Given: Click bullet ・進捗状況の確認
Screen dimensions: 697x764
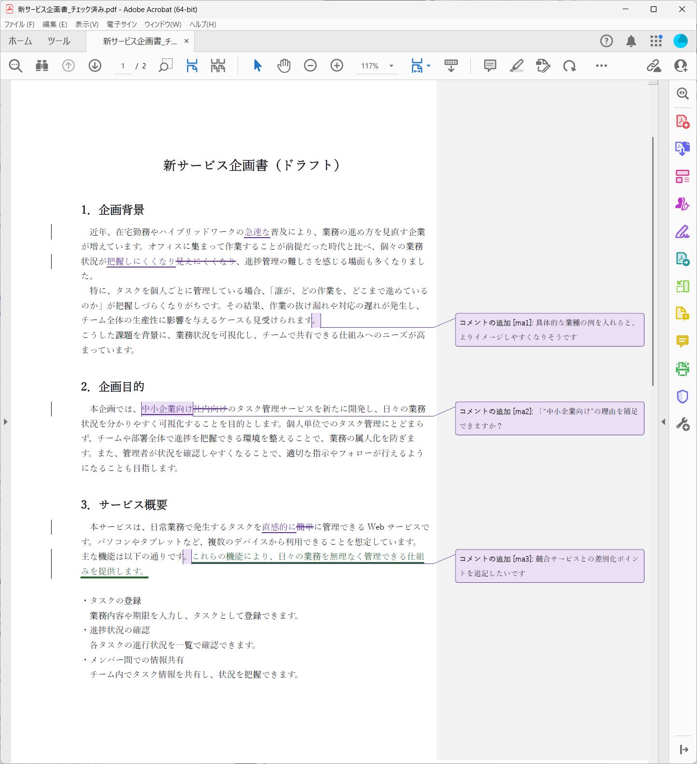Looking at the screenshot, I should point(116,630).
